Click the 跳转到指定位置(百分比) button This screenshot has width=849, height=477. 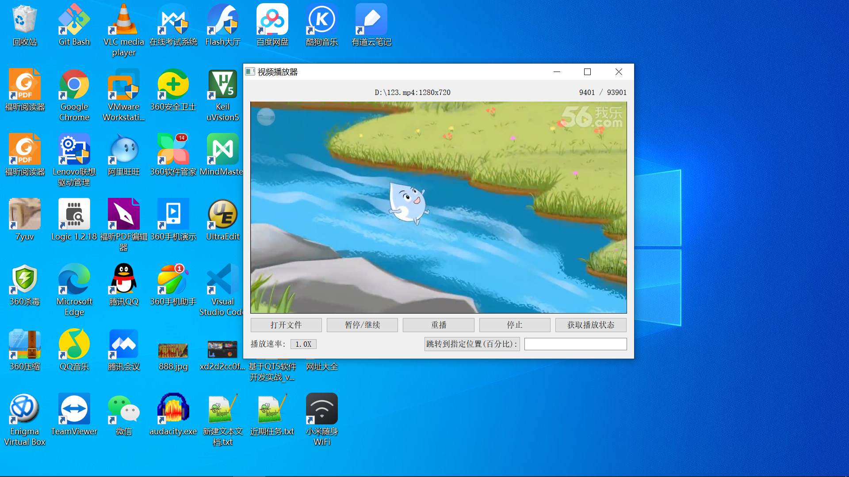tap(472, 344)
